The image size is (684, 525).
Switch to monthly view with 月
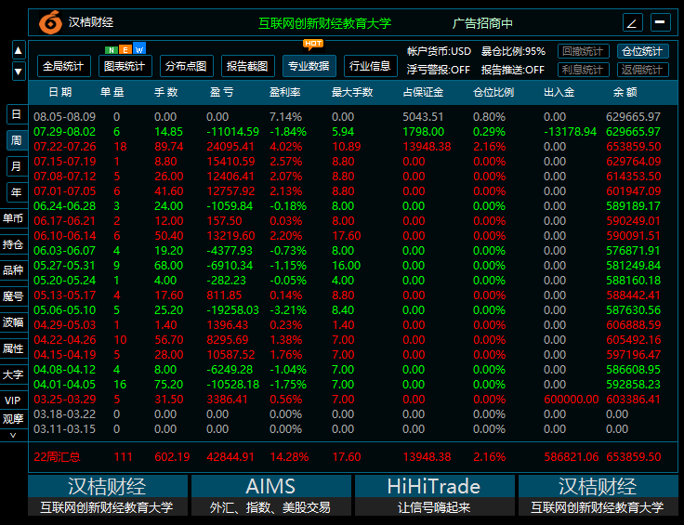(x=17, y=166)
